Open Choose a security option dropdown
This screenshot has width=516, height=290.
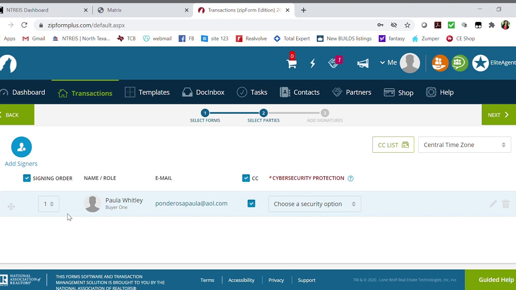coord(314,204)
